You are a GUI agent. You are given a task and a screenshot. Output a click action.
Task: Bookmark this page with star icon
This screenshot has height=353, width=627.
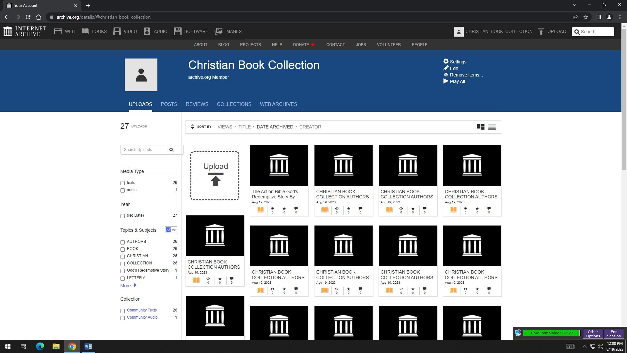point(586,17)
